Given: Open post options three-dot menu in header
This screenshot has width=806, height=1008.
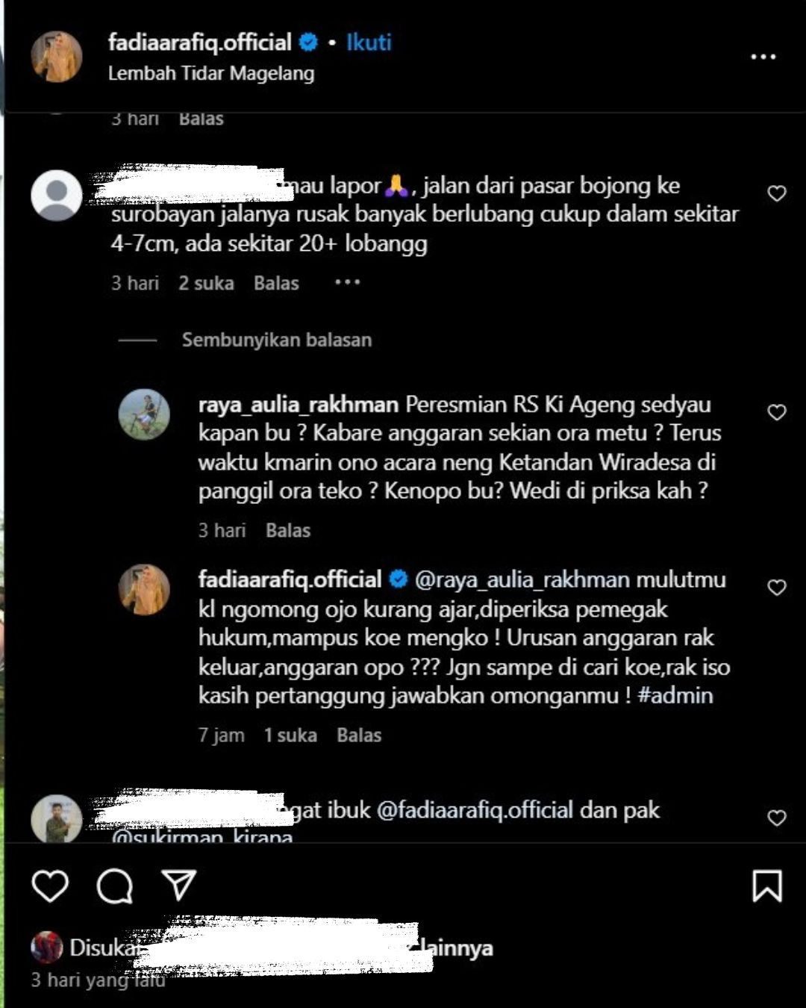Looking at the screenshot, I should click(x=763, y=57).
